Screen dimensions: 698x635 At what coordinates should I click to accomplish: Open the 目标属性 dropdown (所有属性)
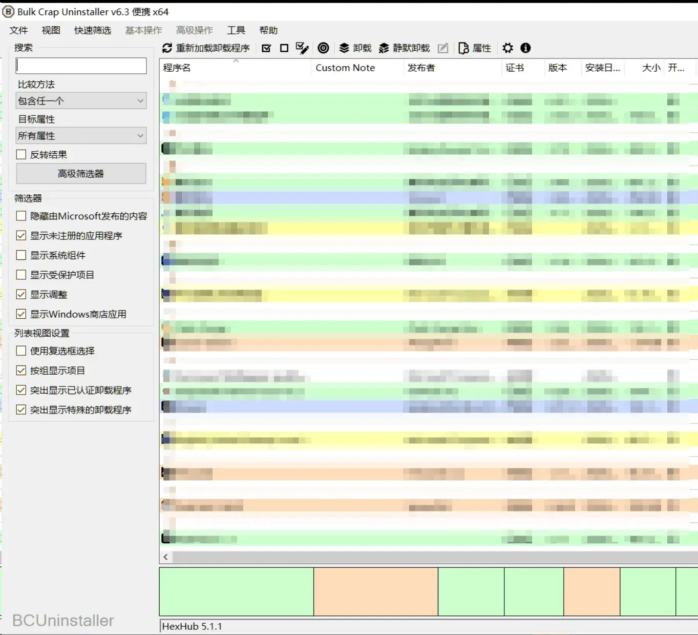81,135
